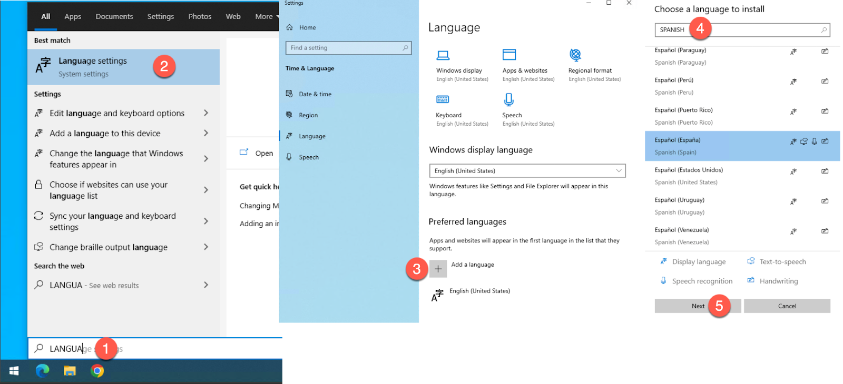The image size is (843, 384).
Task: Click the Speech microphone icon tile
Action: coord(508,99)
